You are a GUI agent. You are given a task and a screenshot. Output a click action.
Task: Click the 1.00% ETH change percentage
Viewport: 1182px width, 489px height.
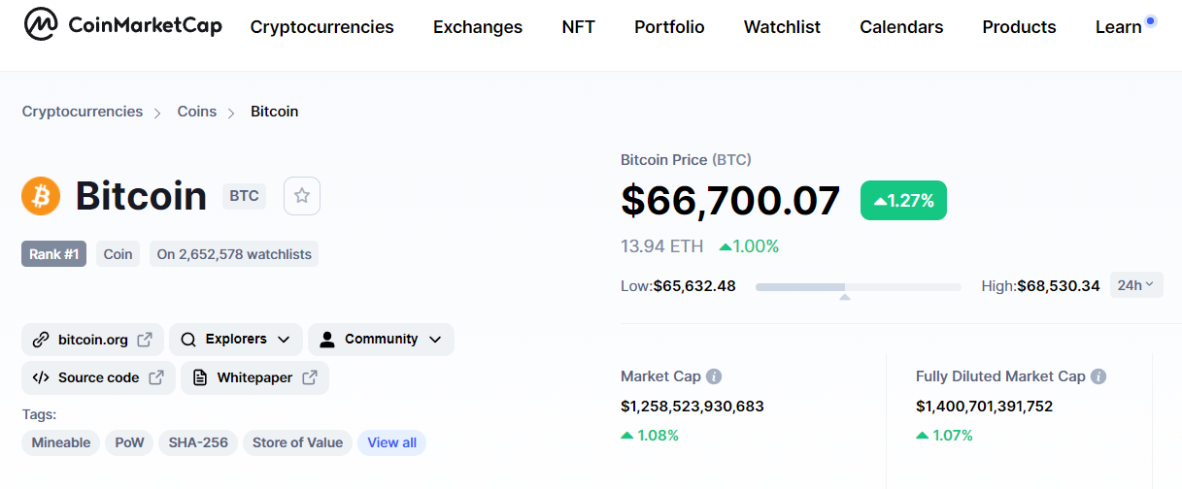point(749,246)
